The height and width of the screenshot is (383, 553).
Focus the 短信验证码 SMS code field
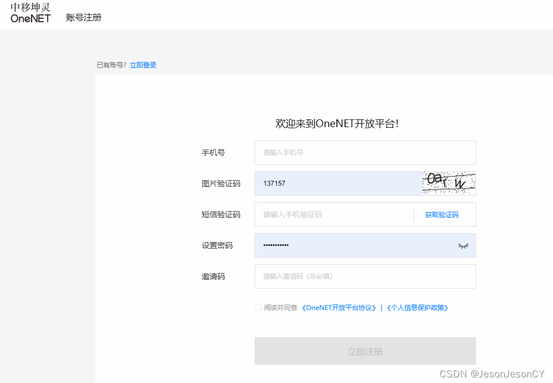(x=332, y=214)
